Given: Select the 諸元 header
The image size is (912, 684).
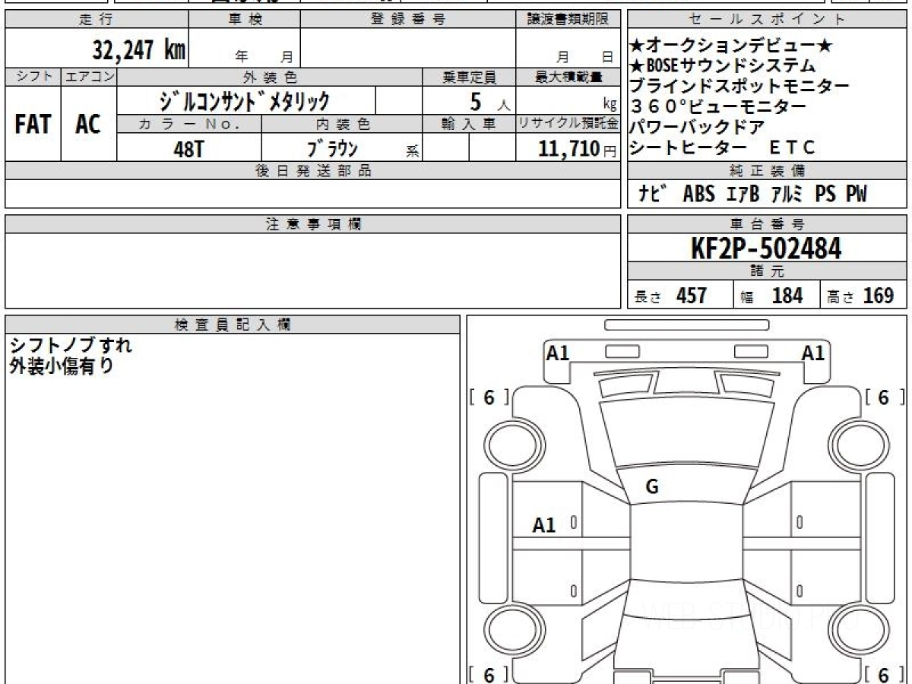Looking at the screenshot, I should (768, 271).
